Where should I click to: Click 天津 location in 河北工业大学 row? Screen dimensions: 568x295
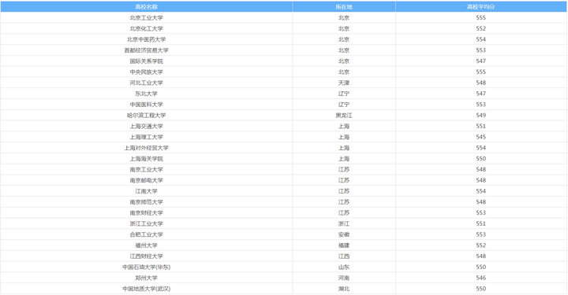click(344, 83)
